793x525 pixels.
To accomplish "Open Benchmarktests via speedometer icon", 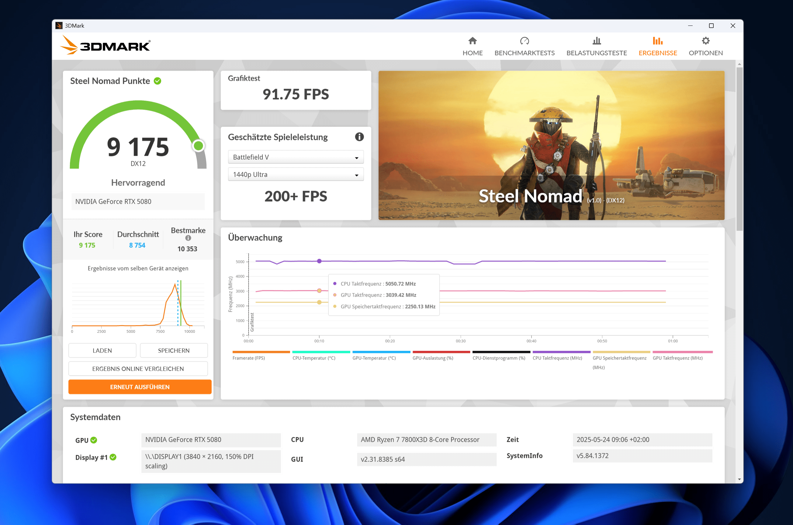I will 525,41.
